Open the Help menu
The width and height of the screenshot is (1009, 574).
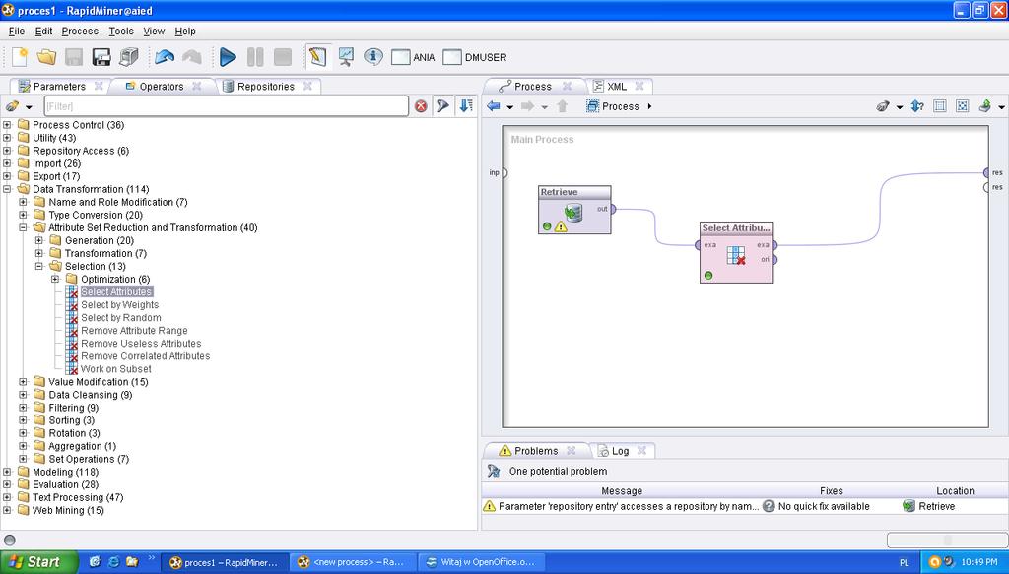pos(185,31)
